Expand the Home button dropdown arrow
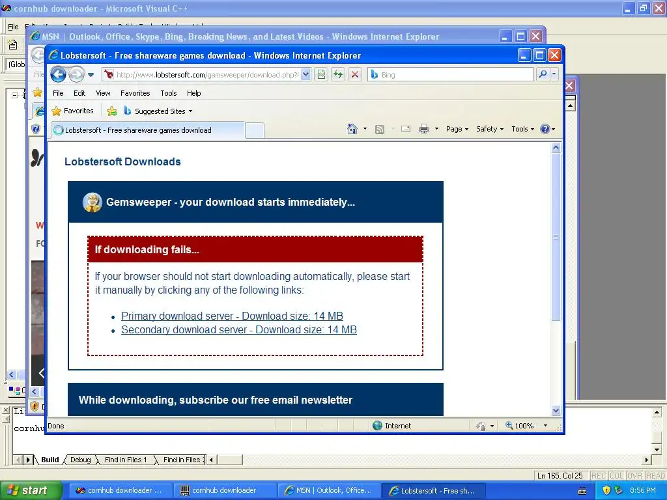The height and width of the screenshot is (500, 667). [x=365, y=129]
